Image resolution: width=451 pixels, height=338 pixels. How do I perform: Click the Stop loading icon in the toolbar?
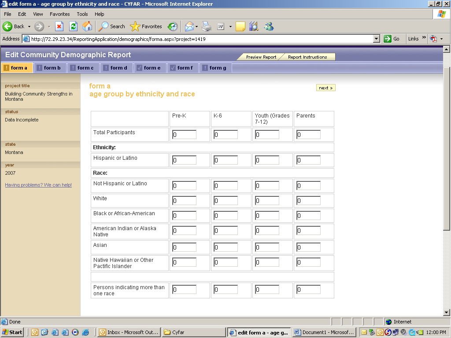click(x=59, y=26)
